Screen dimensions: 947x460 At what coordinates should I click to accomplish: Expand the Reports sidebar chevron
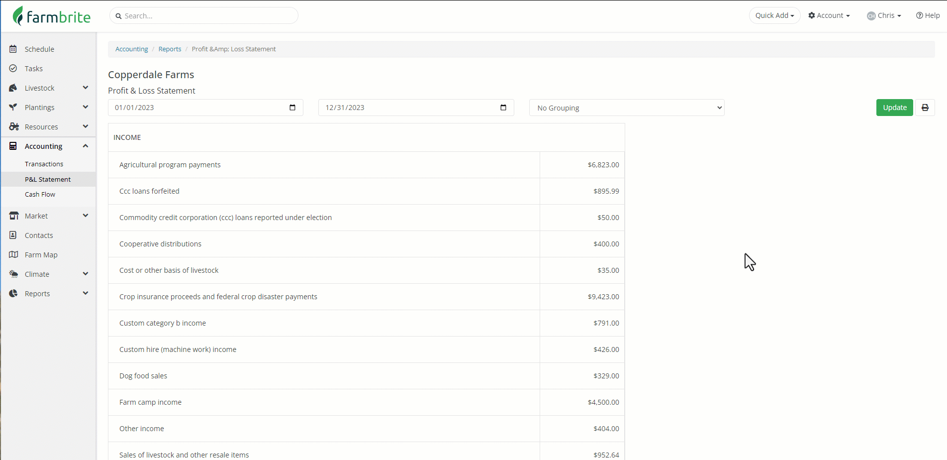[86, 293]
